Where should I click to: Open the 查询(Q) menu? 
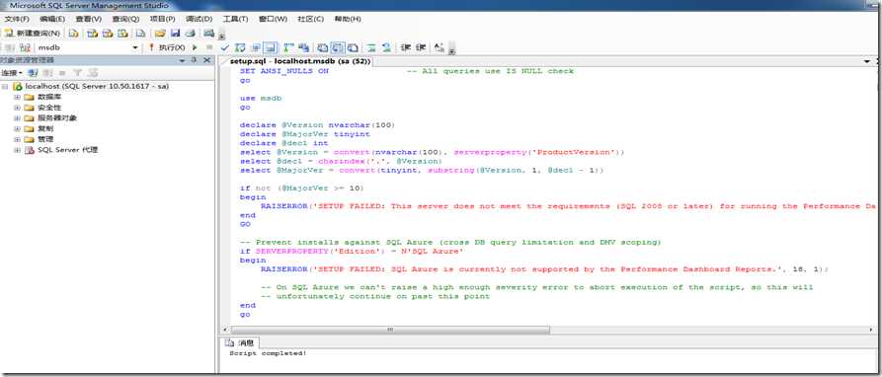125,19
